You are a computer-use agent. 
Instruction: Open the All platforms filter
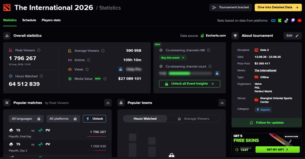pos(63,119)
